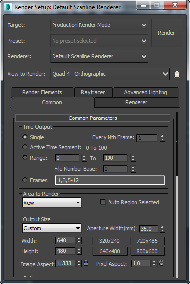Click the Aperture Width spinner arrows
The image size is (190, 284).
tap(162, 229)
